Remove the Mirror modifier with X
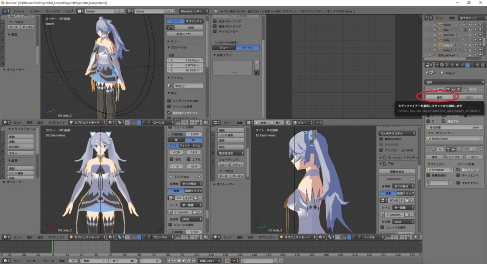487x264 pixels. click(x=481, y=89)
